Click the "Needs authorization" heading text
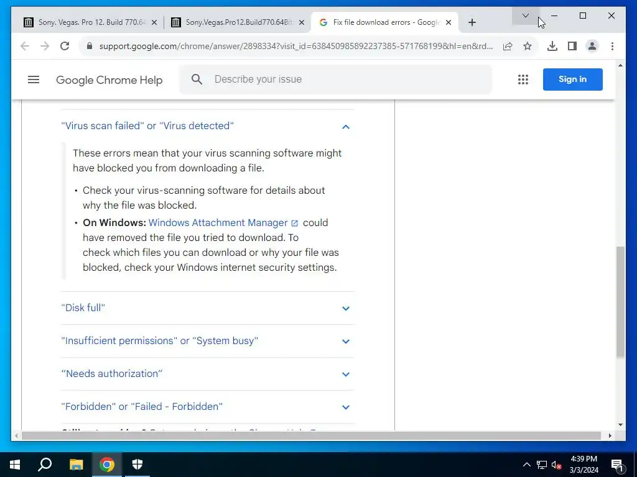637x477 pixels. tap(112, 373)
